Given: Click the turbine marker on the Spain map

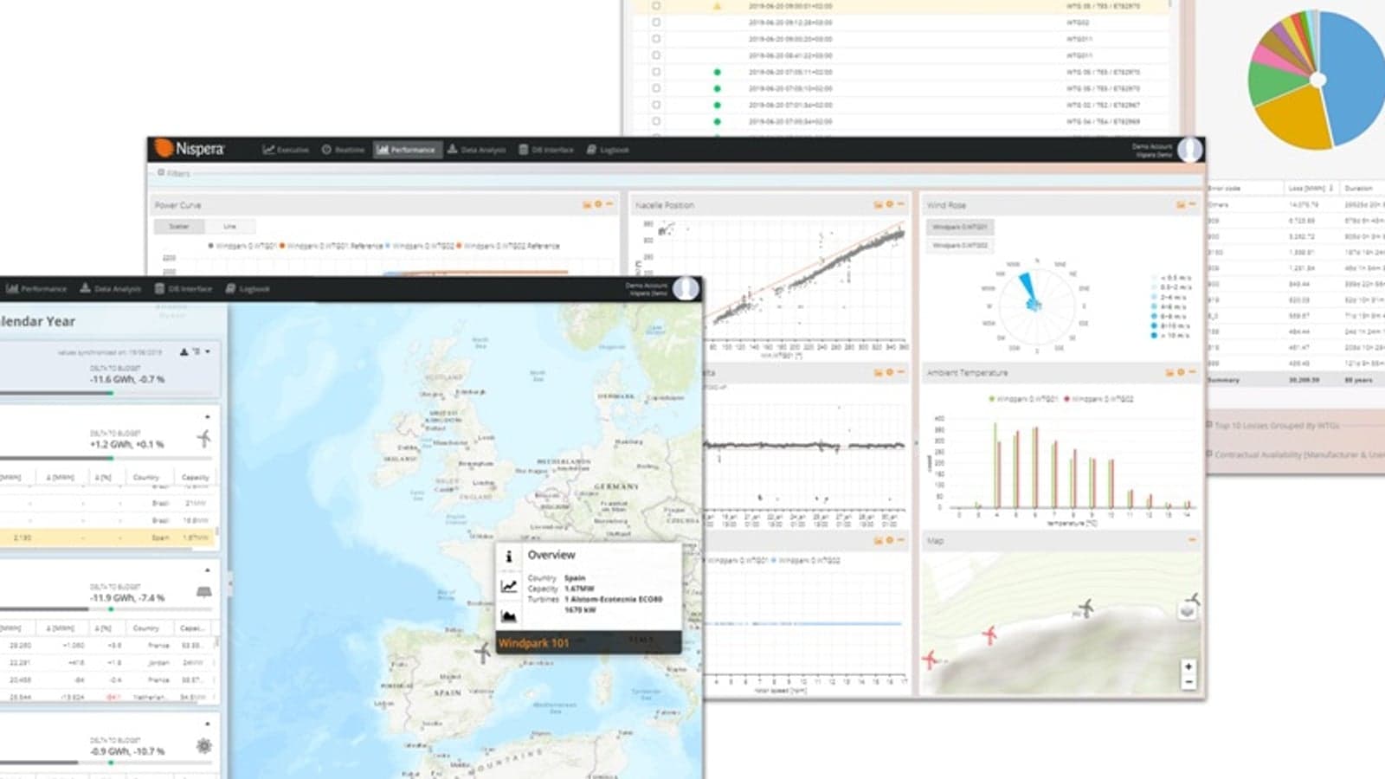Looking at the screenshot, I should coord(482,652).
